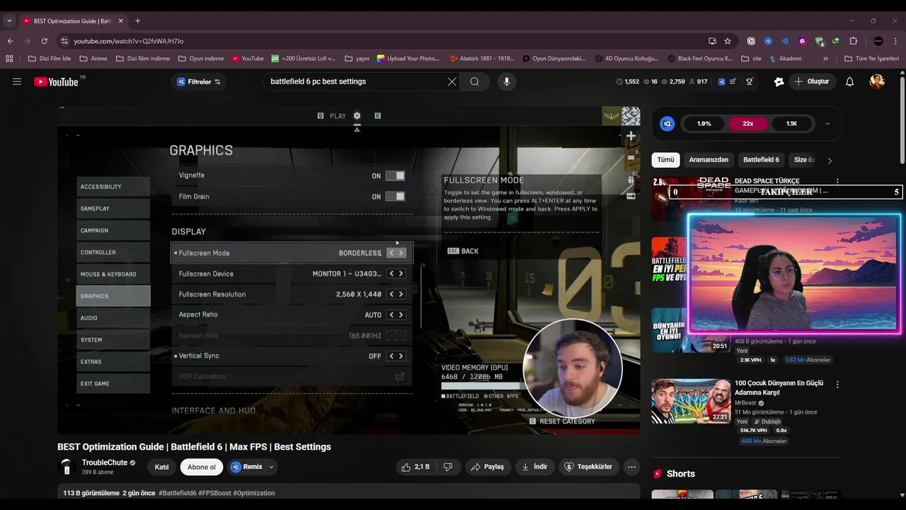906x510 pixels.
Task: Click the İndir download button
Action: (534, 467)
